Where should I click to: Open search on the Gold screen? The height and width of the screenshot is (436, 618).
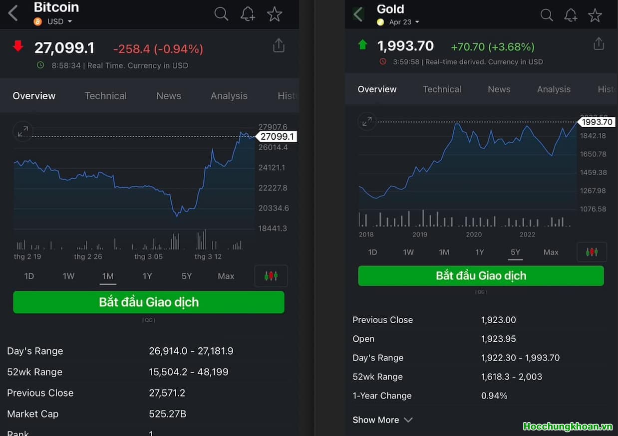point(547,15)
